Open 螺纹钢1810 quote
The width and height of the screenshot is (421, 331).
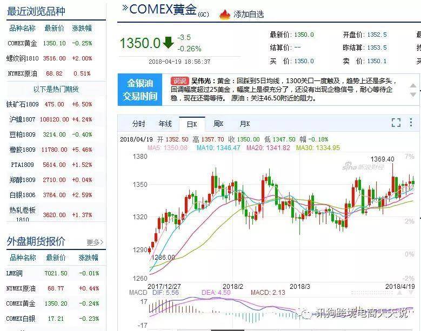22,58
